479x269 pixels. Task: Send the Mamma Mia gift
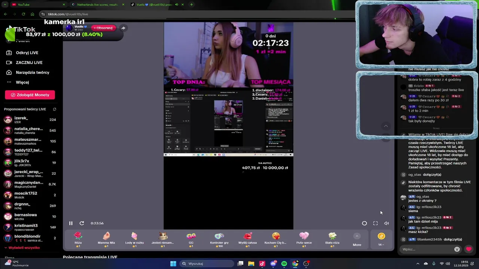click(x=106, y=239)
